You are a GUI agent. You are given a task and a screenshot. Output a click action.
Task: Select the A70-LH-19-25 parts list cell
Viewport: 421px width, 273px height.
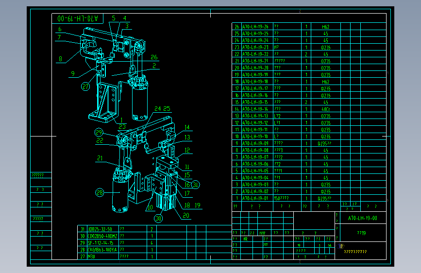coord(255,34)
